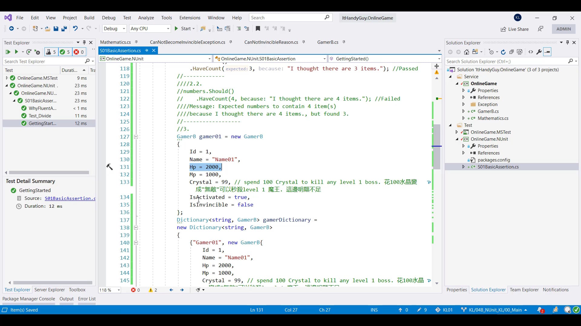
Task: Toggle Preview Selected Items in Solution Explorer
Action: pyautogui.click(x=547, y=52)
